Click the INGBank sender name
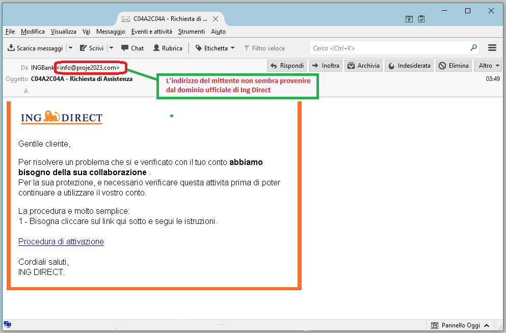506x333 pixels. [x=43, y=68]
